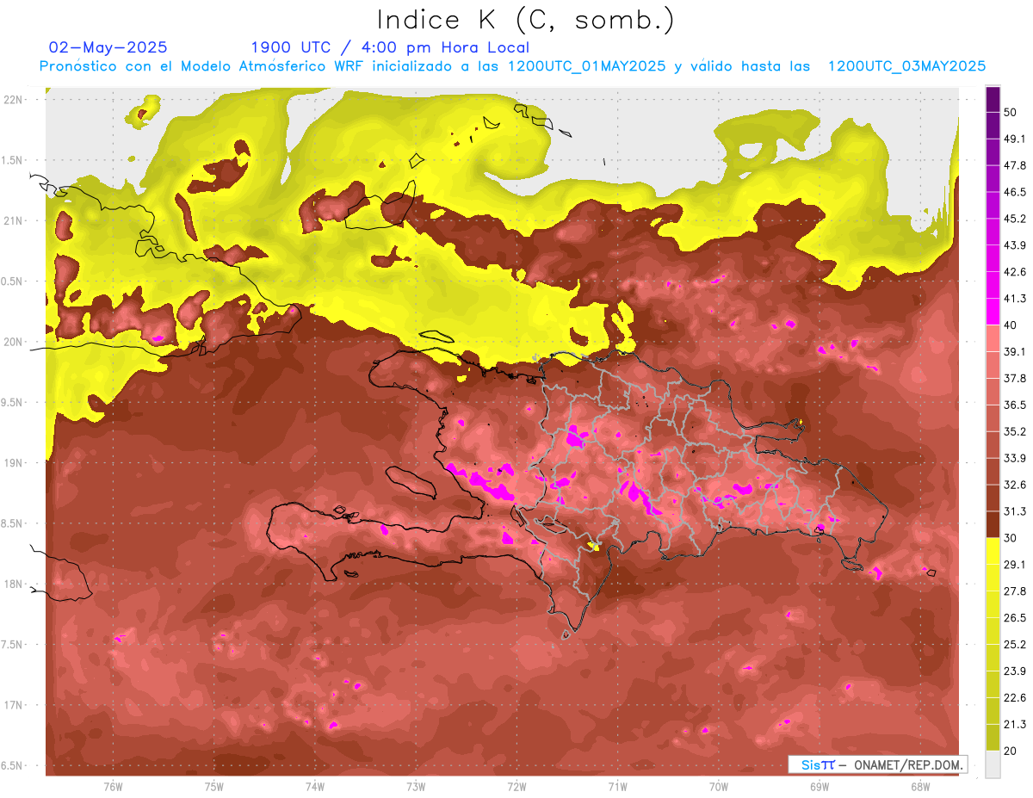This screenshot has height=798, width=1033.
Task: Click the colorbar value 41.3
Action: point(1014,299)
